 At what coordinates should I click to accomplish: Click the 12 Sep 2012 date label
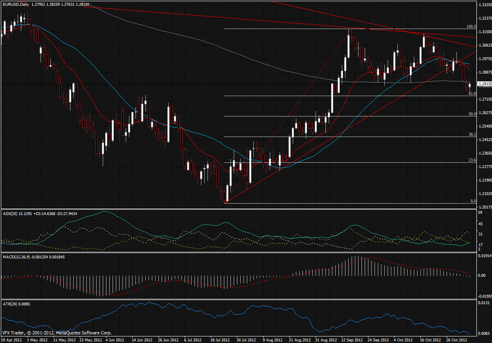(352, 340)
